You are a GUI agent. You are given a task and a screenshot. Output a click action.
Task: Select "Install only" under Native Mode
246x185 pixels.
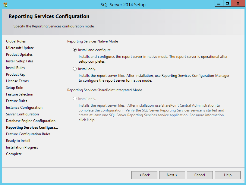tap(75, 68)
